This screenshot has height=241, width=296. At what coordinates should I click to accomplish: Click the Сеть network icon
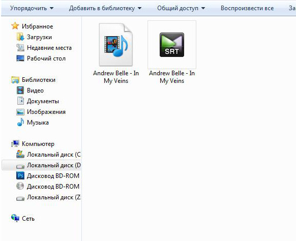point(15,218)
